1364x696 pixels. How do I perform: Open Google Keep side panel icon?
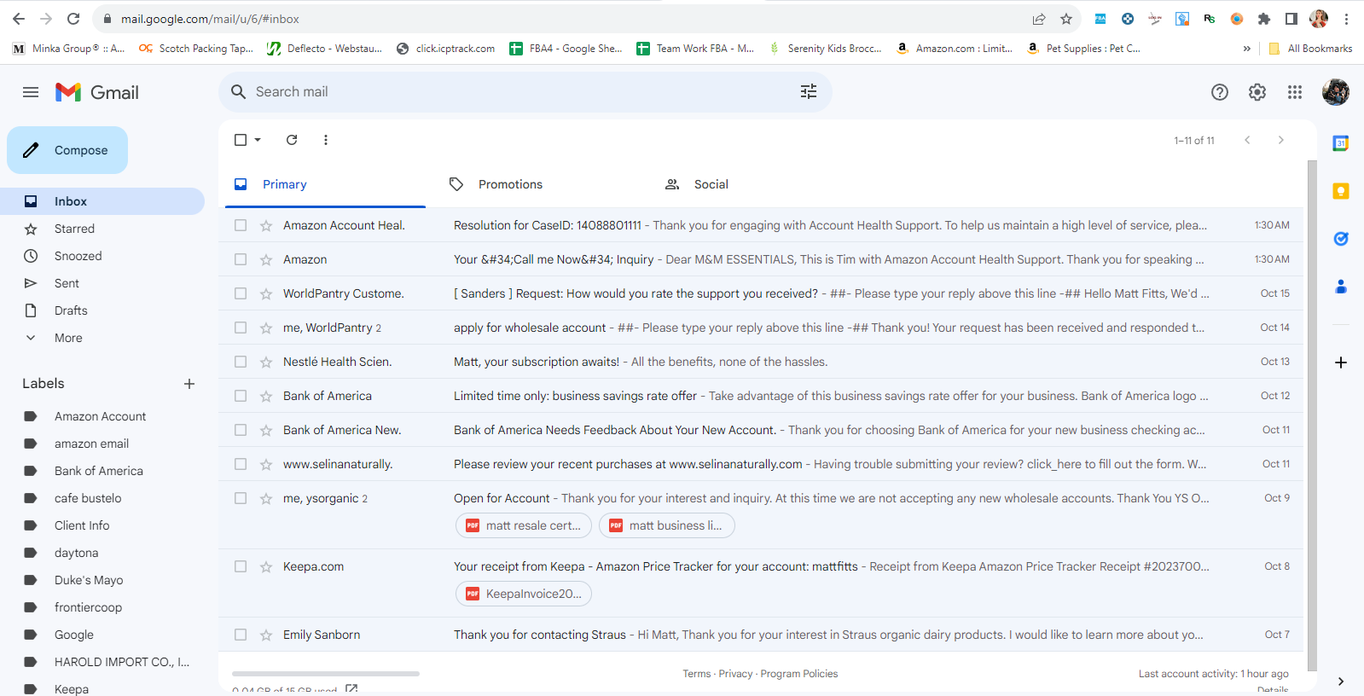pyautogui.click(x=1341, y=191)
